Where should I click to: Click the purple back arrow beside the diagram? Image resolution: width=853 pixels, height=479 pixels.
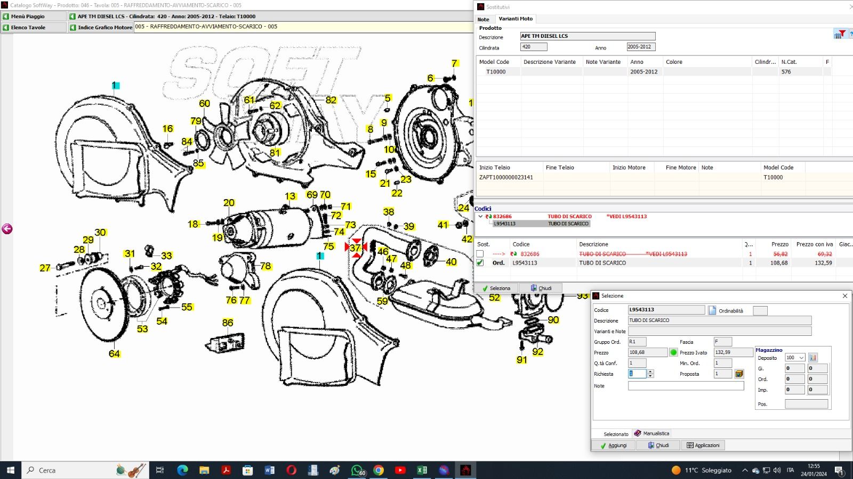click(7, 229)
